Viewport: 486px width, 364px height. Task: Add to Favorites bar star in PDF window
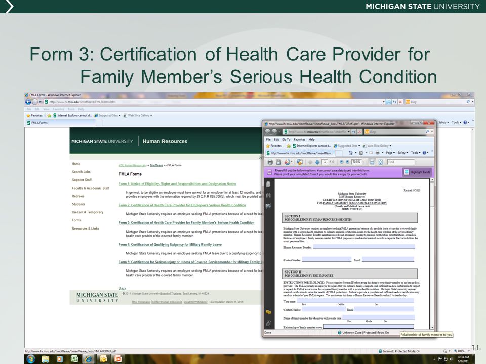[x=288, y=146]
